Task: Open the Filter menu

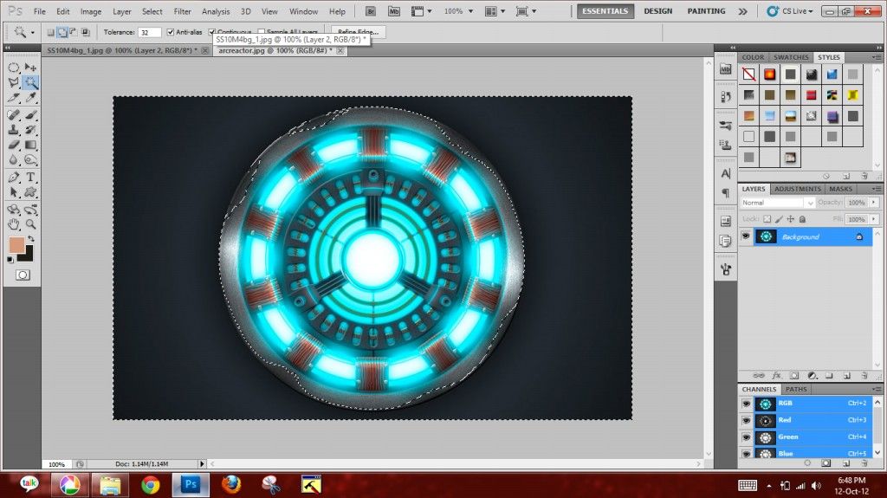Action: 182,11
